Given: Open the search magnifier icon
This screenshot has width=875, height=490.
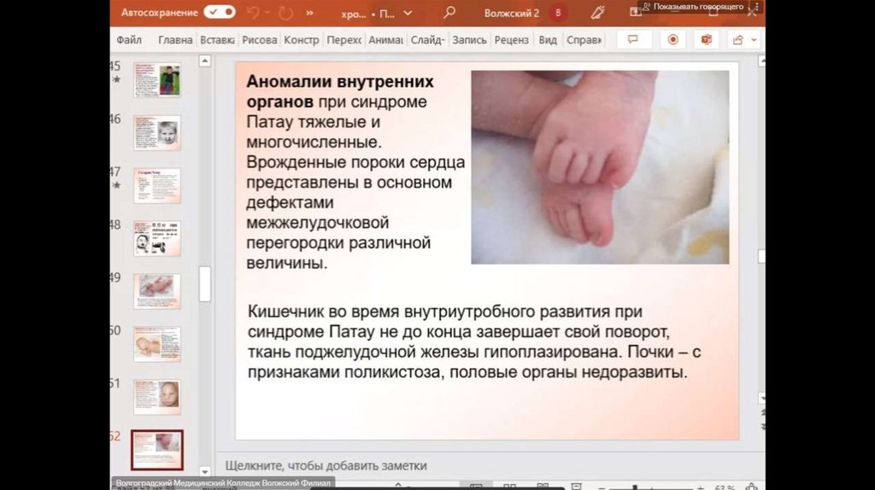Looking at the screenshot, I should pyautogui.click(x=449, y=13).
